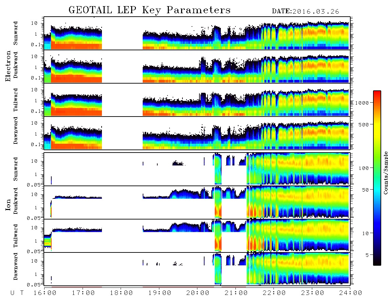
Task: Click the Electron Sunward spectrogram panel
Action: pos(197,33)
